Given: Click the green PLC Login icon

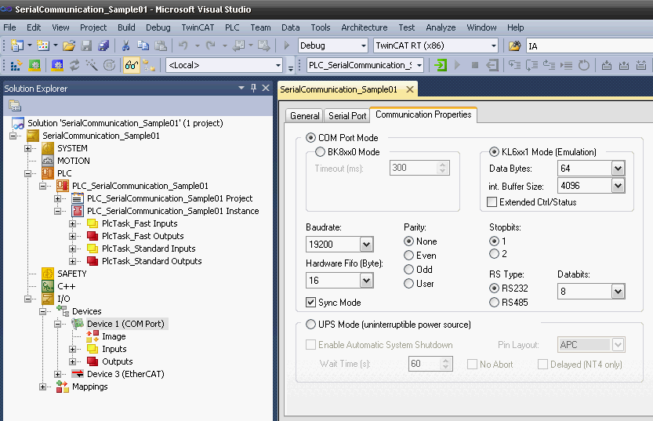Looking at the screenshot, I should [x=441, y=65].
